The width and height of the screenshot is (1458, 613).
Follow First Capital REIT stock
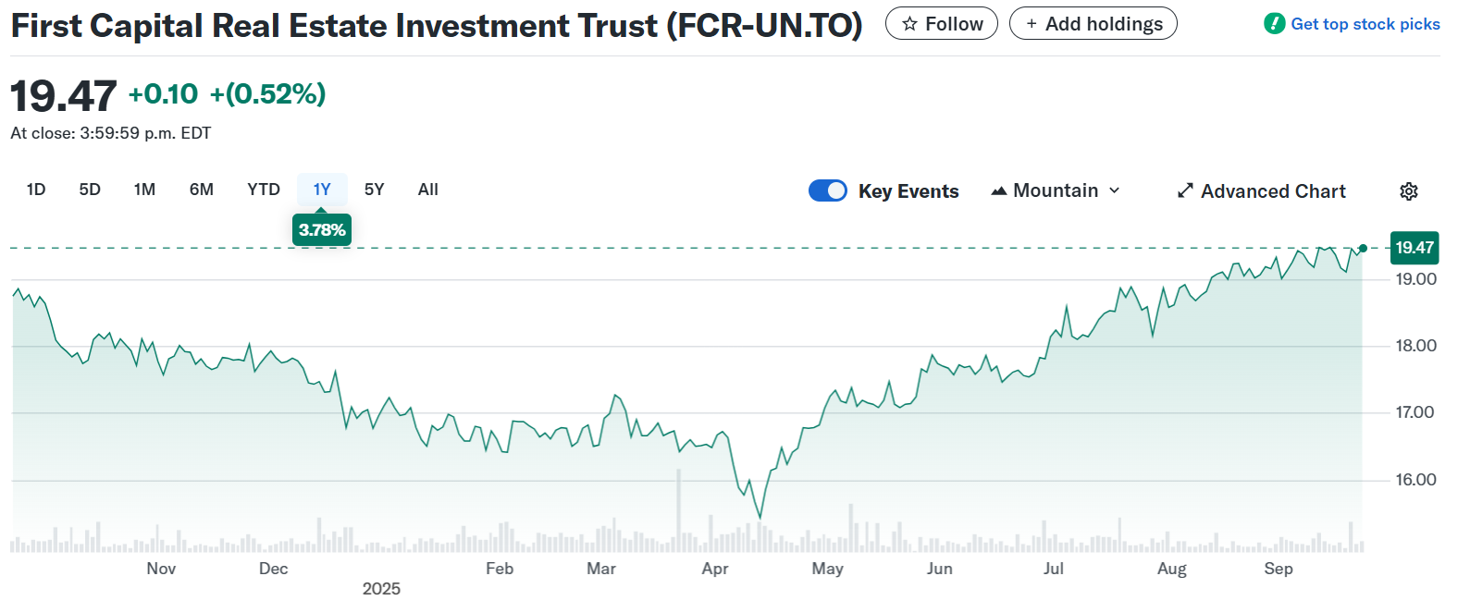pos(942,24)
